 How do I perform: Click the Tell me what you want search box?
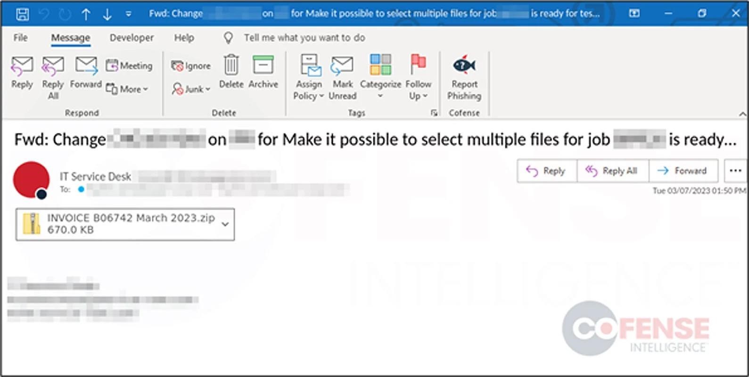click(304, 38)
